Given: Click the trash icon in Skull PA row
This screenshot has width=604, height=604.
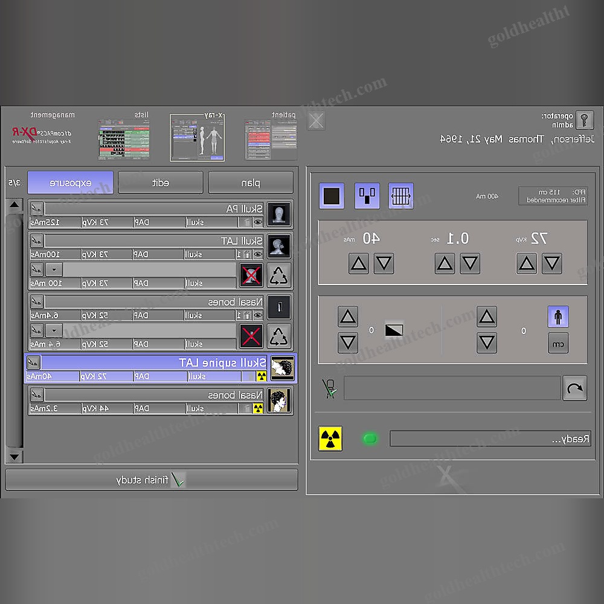Looking at the screenshot, I should tap(247, 222).
